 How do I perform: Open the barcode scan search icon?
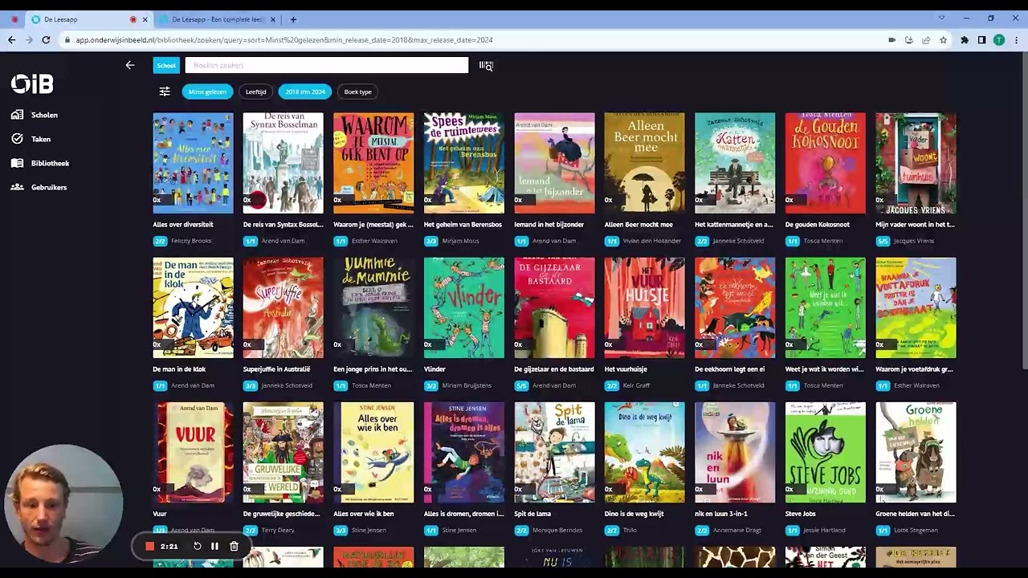click(486, 66)
